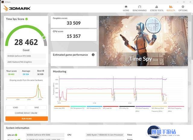Click the score distribution histogram
Image resolution: width=193 pixels, height=140 pixels.
click(x=26, y=92)
